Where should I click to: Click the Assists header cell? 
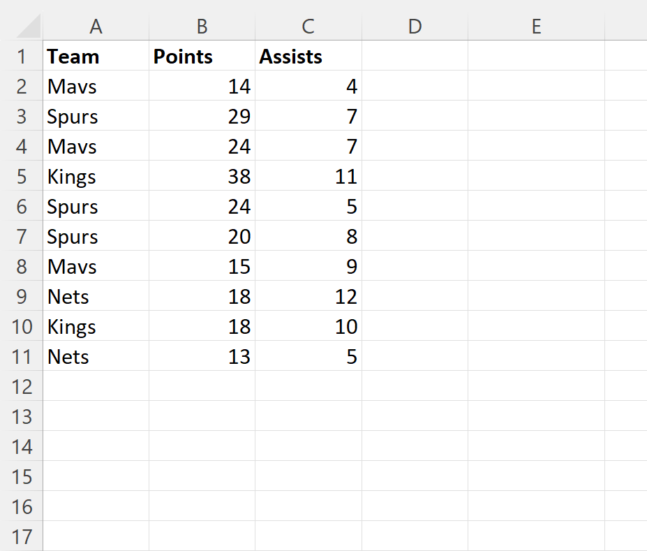(308, 57)
